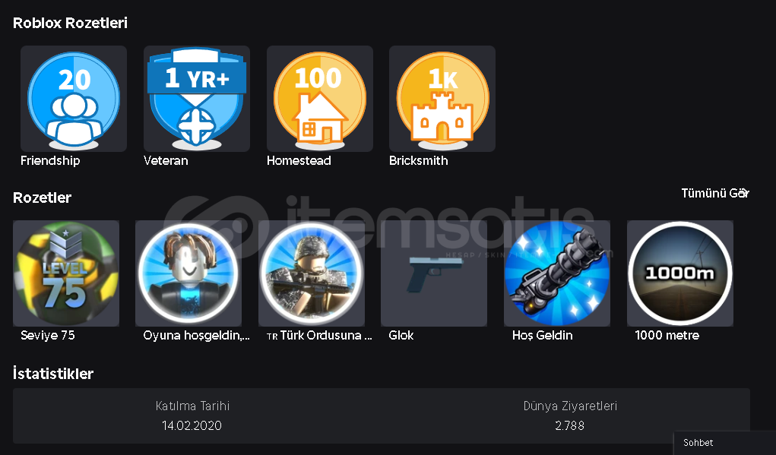Click the 1000 metre badge title
The width and height of the screenshot is (776, 455).
tap(667, 335)
